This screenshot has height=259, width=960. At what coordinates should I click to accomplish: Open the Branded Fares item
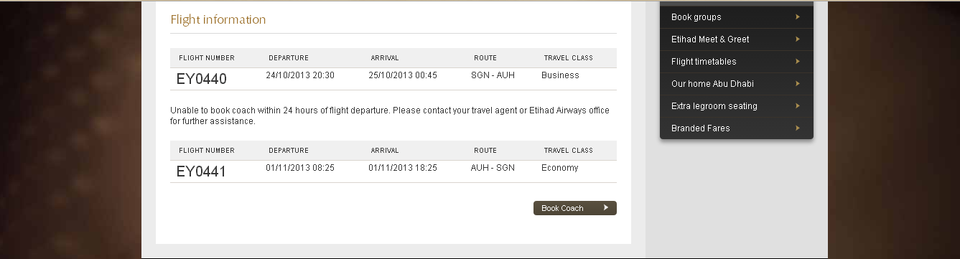[x=737, y=128]
